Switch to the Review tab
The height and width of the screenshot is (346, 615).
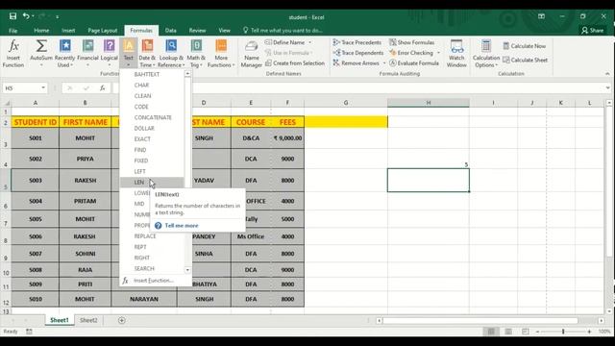197,30
